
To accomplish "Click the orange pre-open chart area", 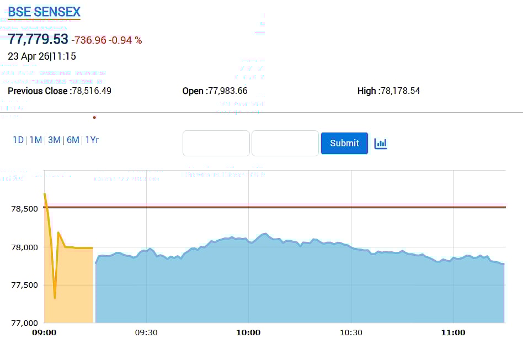I will click(74, 287).
